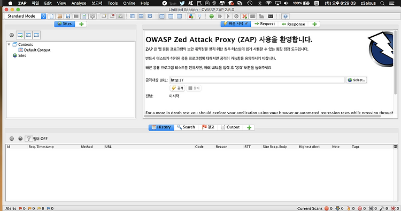
Task: Toggle request and response tabs layout
Action: [x=161, y=17]
